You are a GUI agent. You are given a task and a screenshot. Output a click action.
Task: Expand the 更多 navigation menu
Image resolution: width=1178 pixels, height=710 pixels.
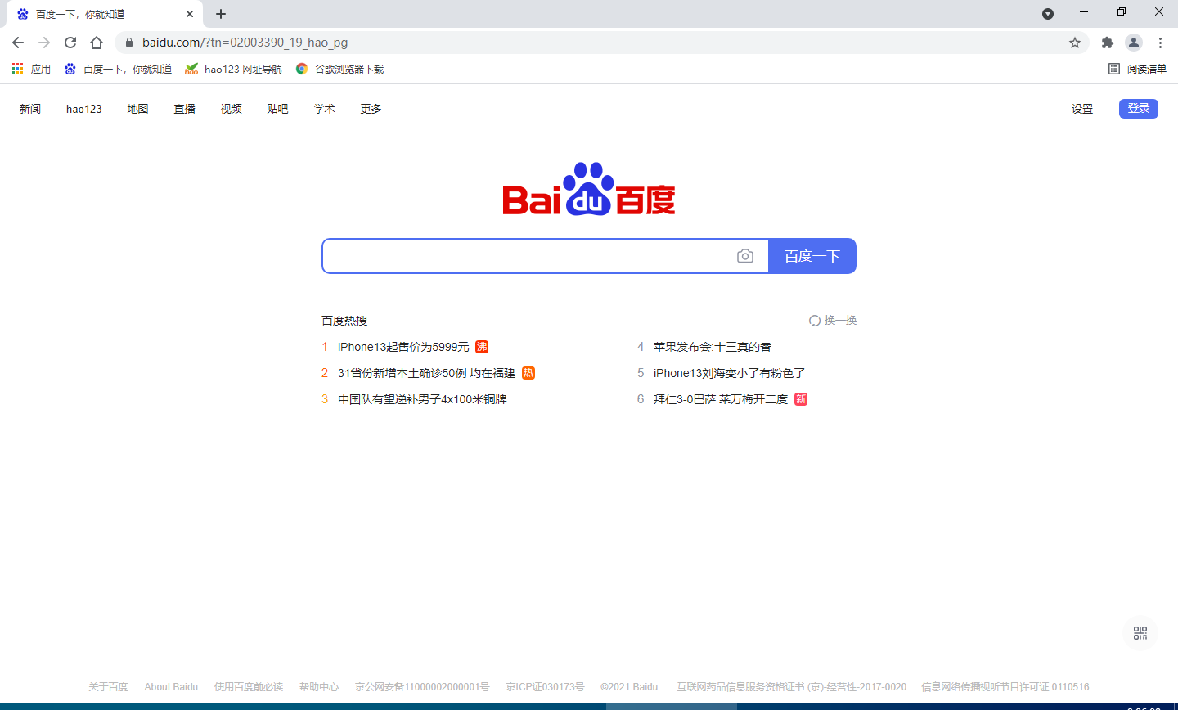[x=371, y=109]
